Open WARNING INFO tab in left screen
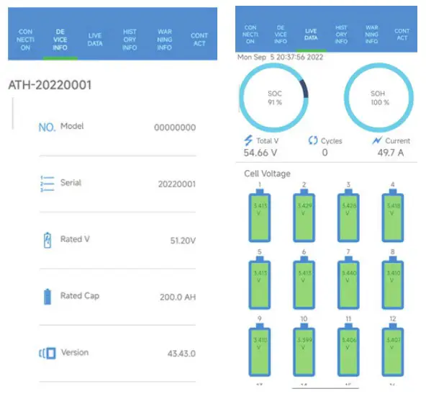The height and width of the screenshot is (394, 426). point(164,40)
